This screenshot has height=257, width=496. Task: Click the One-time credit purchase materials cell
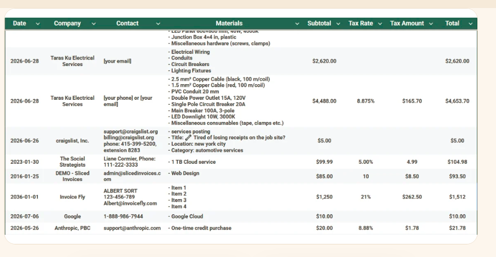click(200, 228)
